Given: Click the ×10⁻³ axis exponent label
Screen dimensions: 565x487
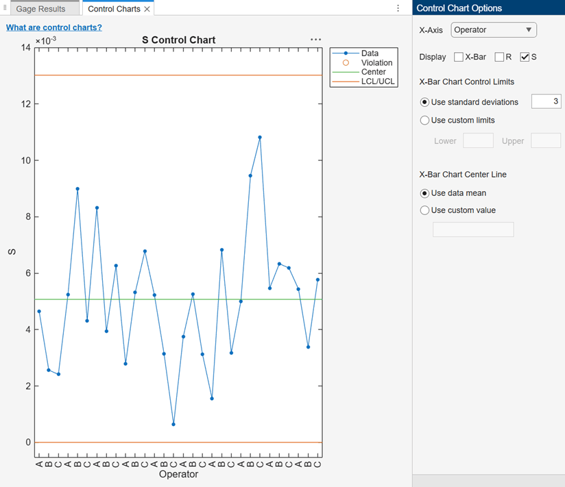Looking at the screenshot, I should [x=46, y=40].
